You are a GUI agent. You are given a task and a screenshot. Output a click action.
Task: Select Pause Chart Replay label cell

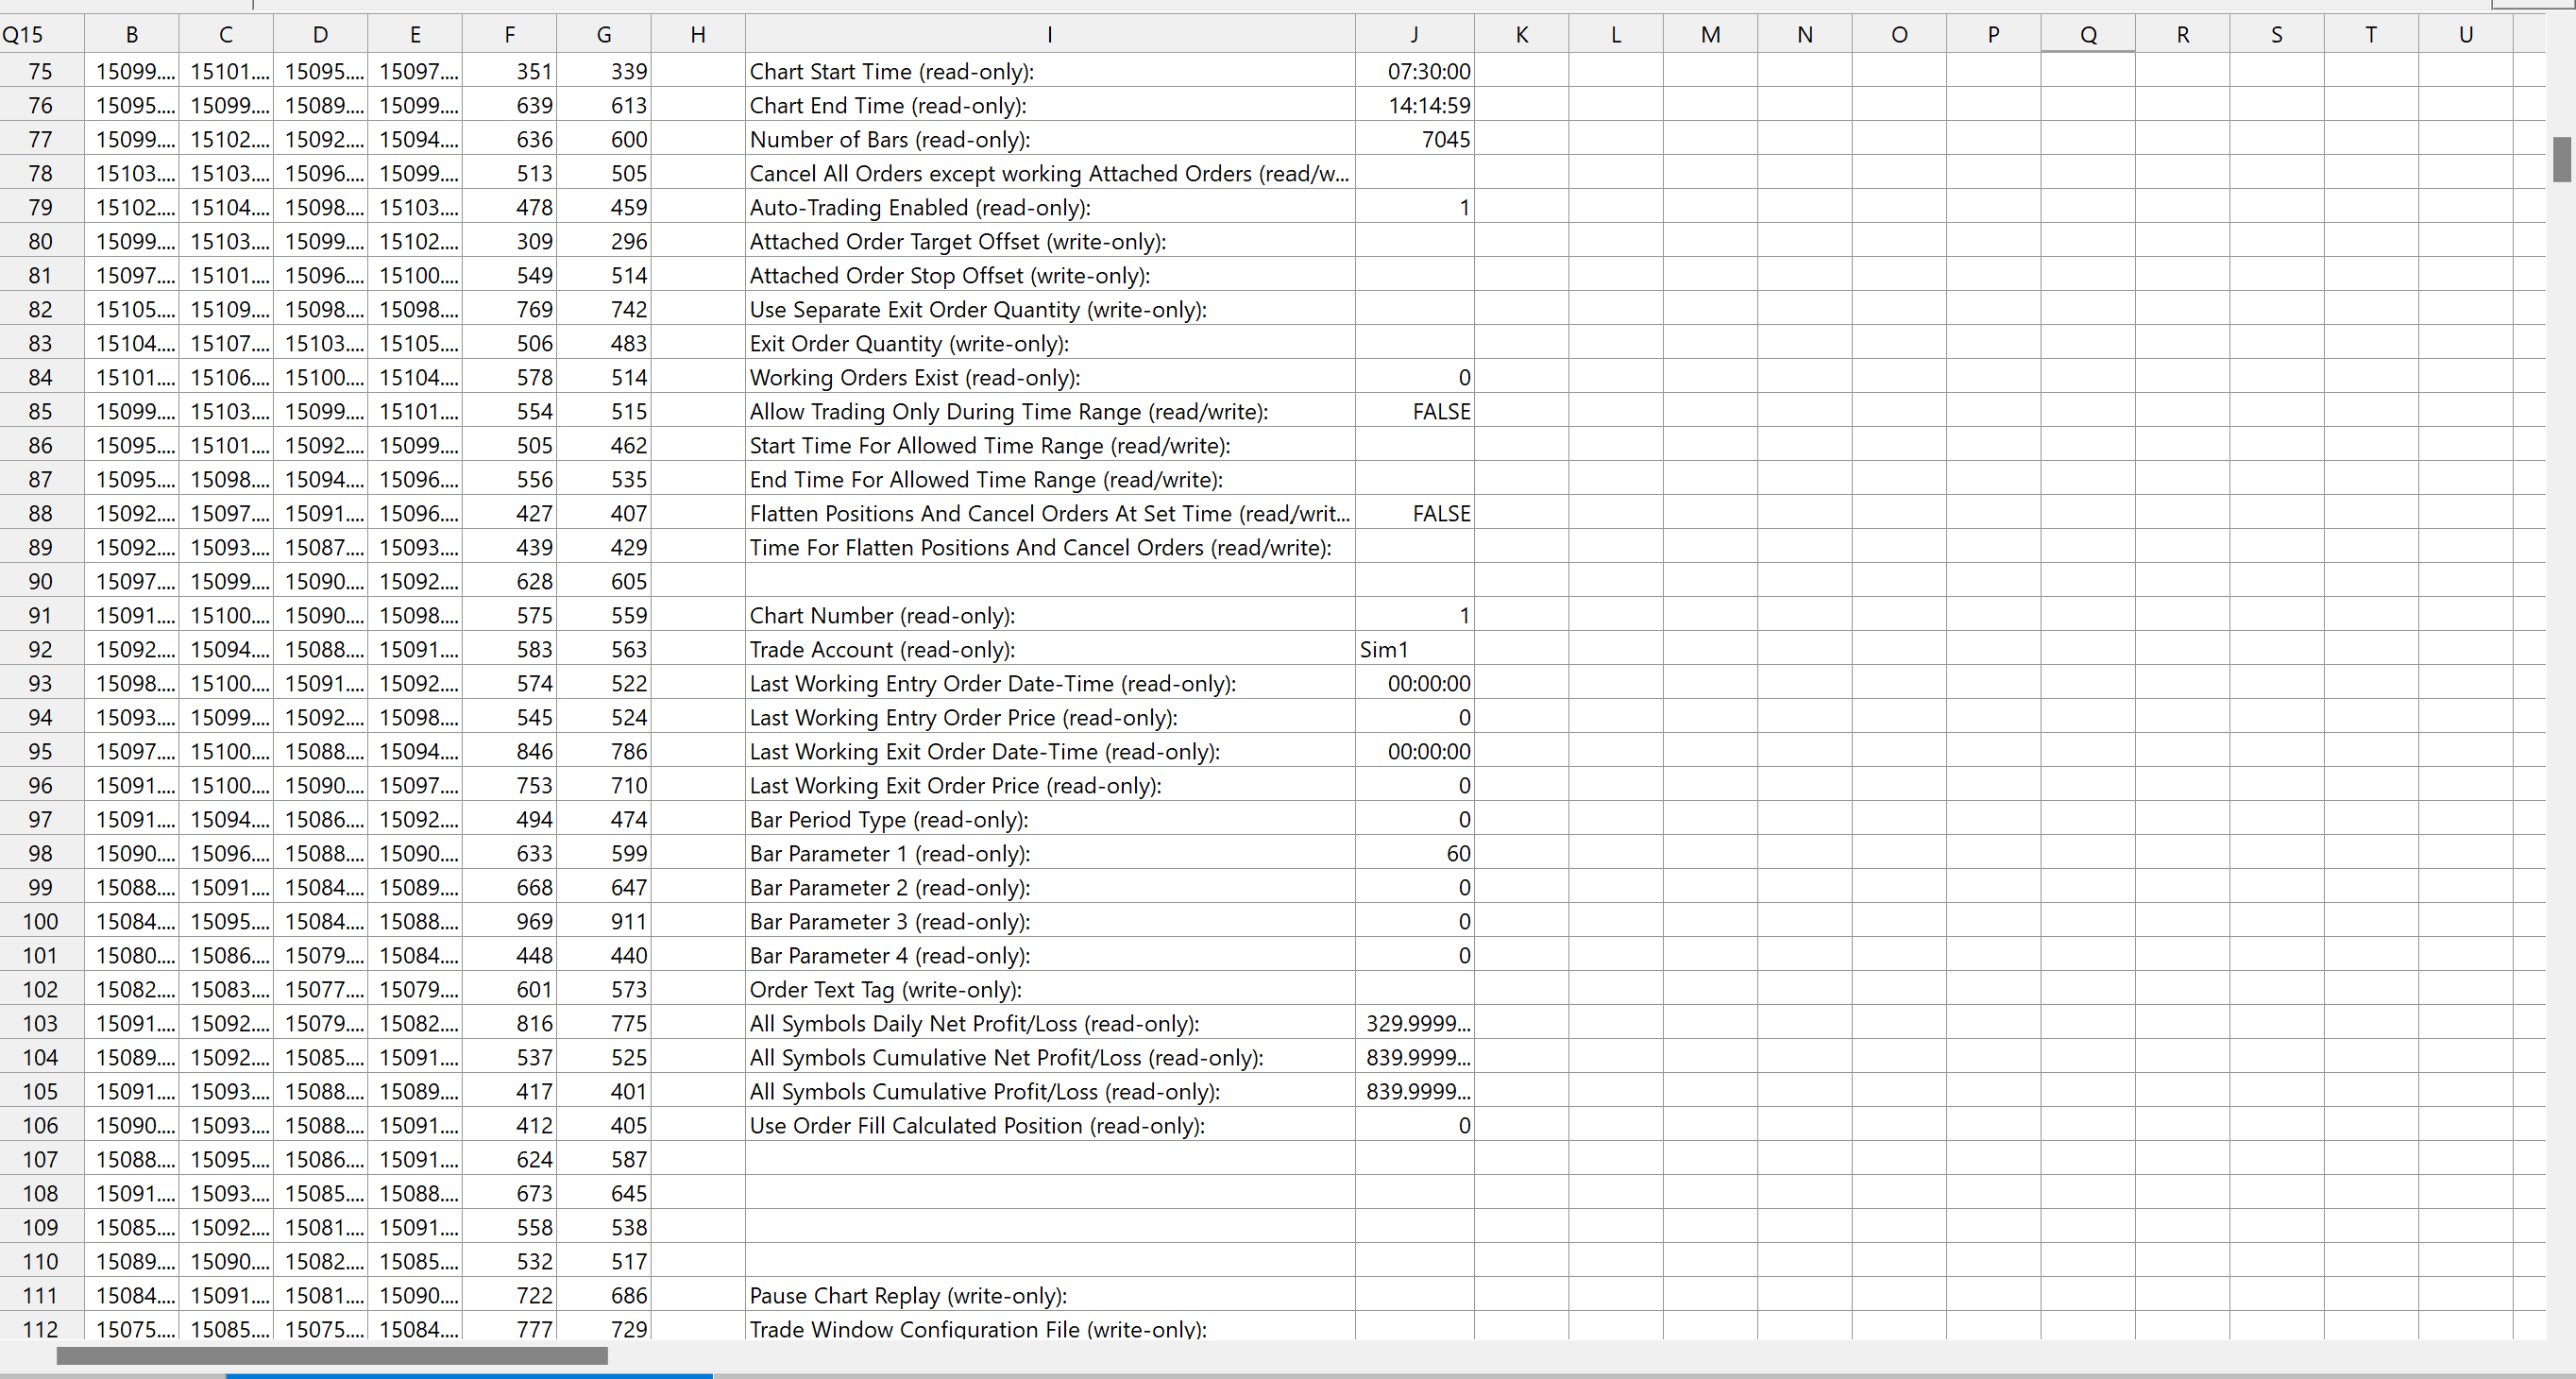(1049, 1296)
